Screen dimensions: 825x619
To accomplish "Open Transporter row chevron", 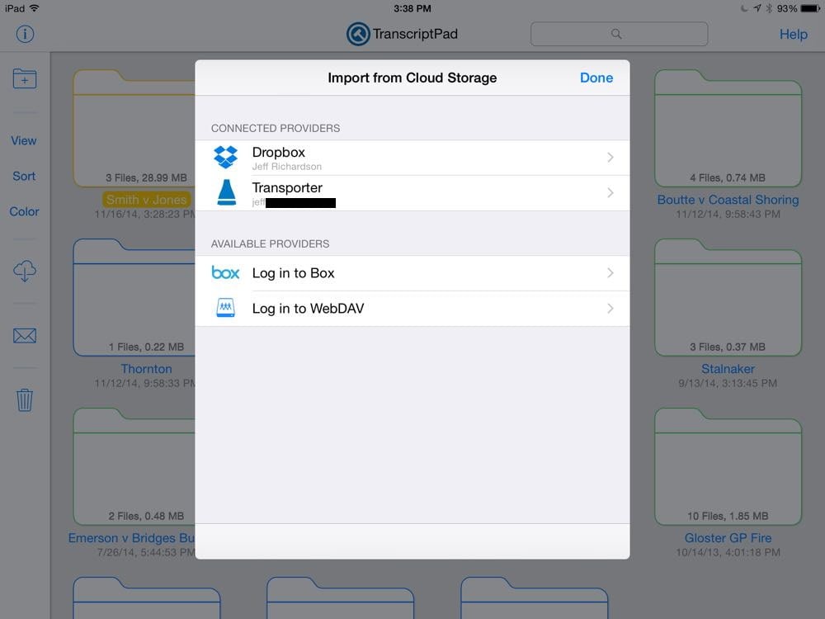I will 610,192.
